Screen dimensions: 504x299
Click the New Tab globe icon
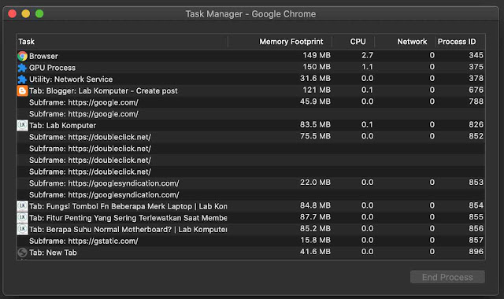tap(22, 253)
